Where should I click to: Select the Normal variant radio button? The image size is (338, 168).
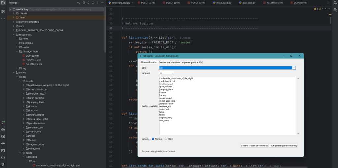(153, 139)
